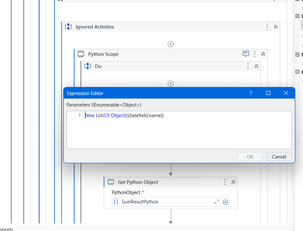Click the plus circle next to SumResultPython field
This screenshot has width=303, height=231.
point(225,202)
